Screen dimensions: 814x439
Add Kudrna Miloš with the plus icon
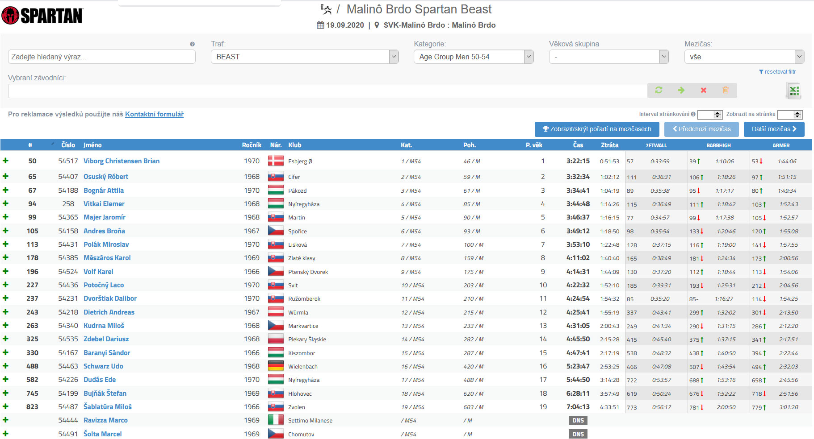pyautogui.click(x=5, y=325)
